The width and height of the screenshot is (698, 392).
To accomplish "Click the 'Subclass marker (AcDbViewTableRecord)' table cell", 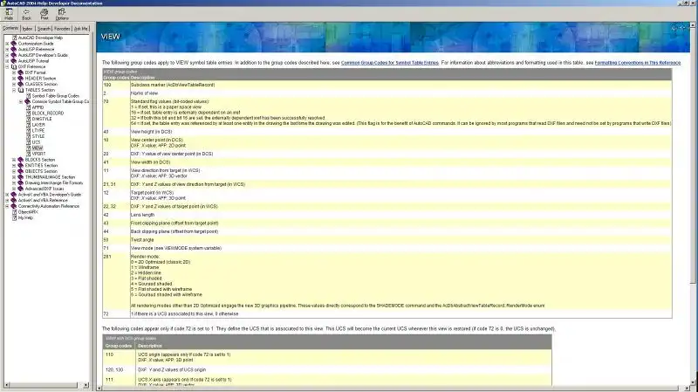I will (x=400, y=85).
